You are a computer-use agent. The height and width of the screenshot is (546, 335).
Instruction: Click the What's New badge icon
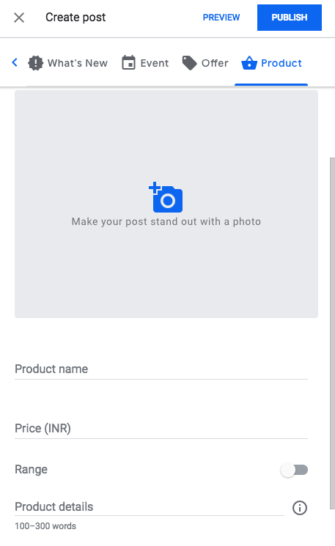coord(35,63)
